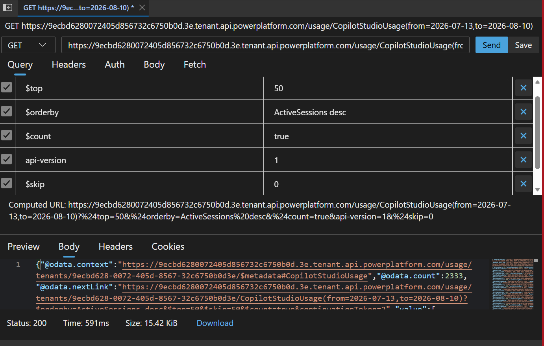
Task: Click the Size: 15.42 KiB text
Action: click(152, 323)
